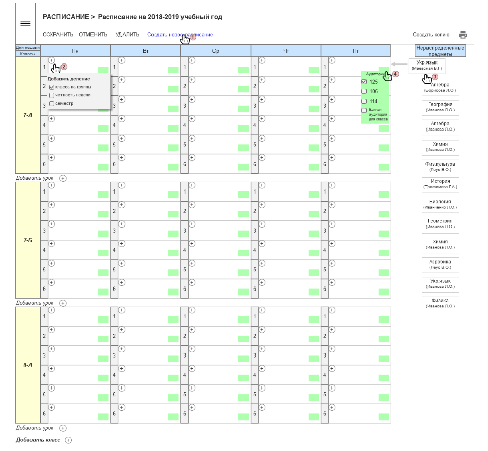Select room 106 checkbox
This screenshot has width=488, height=451.
[x=364, y=91]
